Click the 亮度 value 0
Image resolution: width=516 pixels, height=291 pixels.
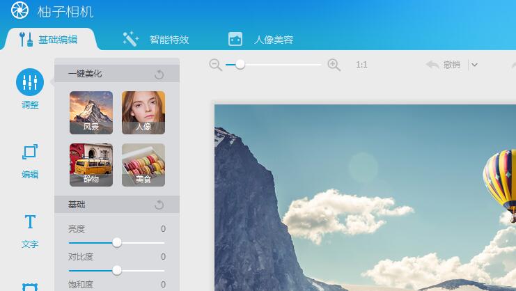click(x=163, y=229)
